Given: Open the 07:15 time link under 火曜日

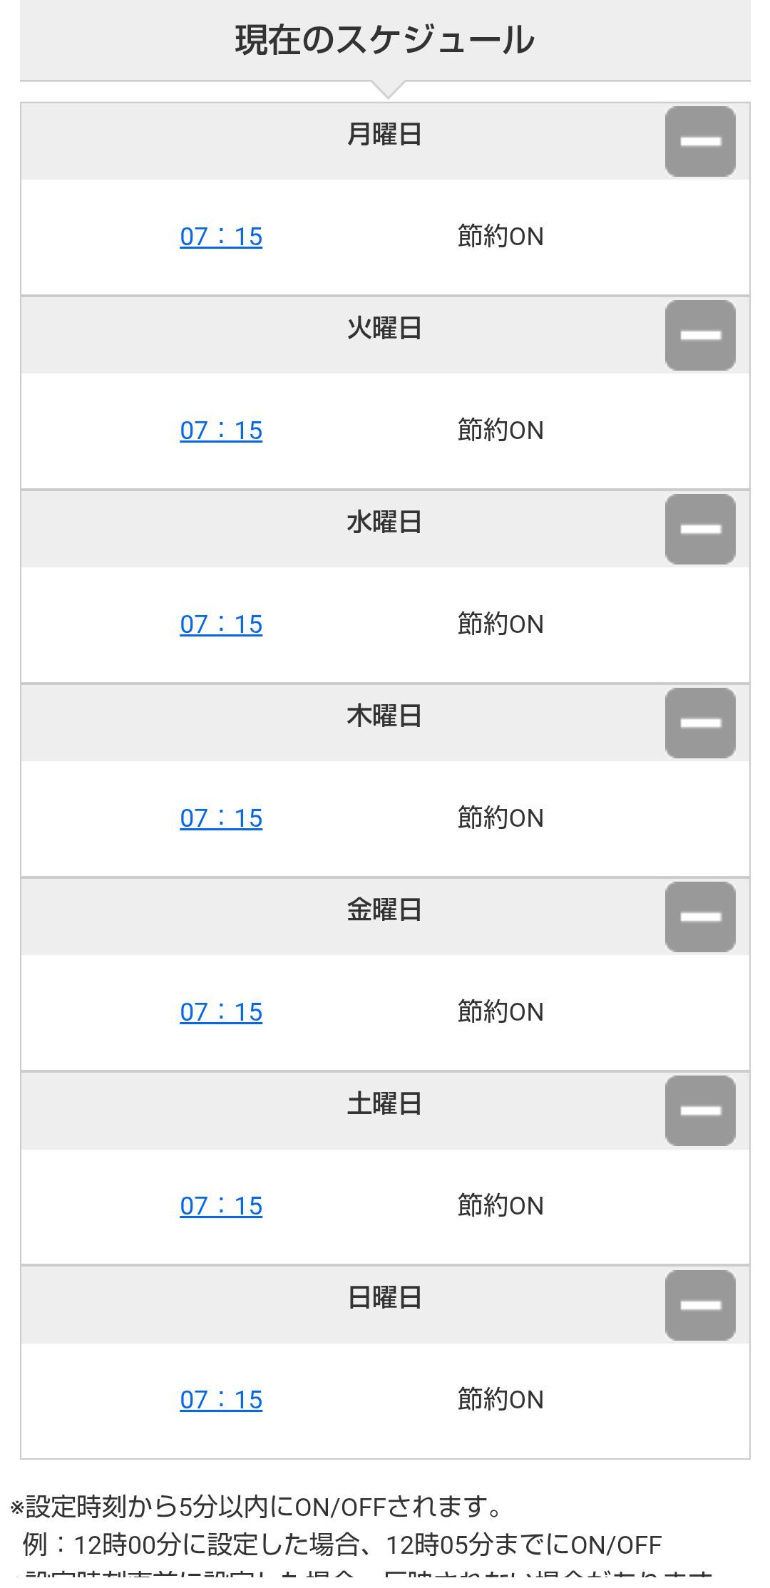Looking at the screenshot, I should click(x=221, y=430).
